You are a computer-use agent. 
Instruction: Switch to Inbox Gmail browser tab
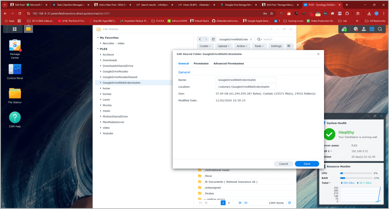pyautogui.click(x=196, y=5)
